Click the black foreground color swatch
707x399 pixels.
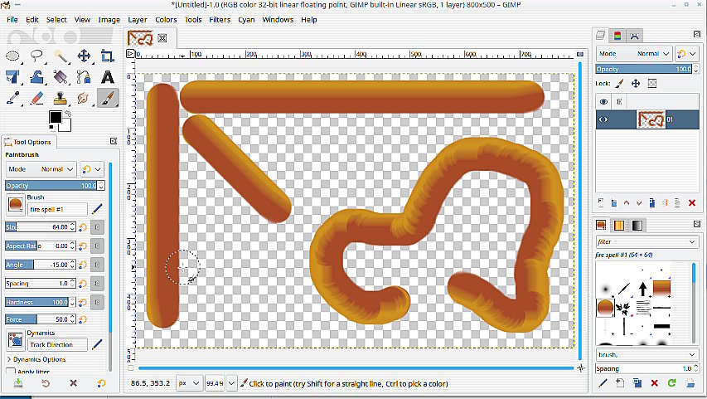[56, 117]
